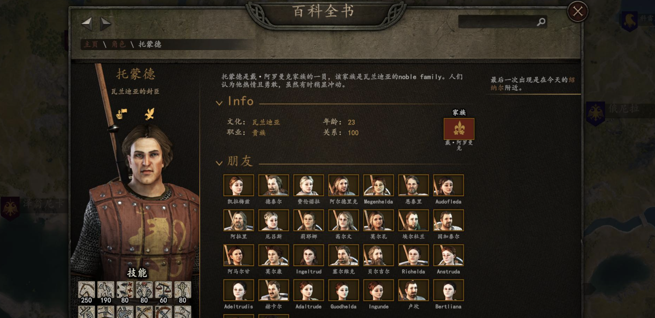This screenshot has height=318, width=655.
Task: Open 主页 in the breadcrumb
Action: coord(91,45)
